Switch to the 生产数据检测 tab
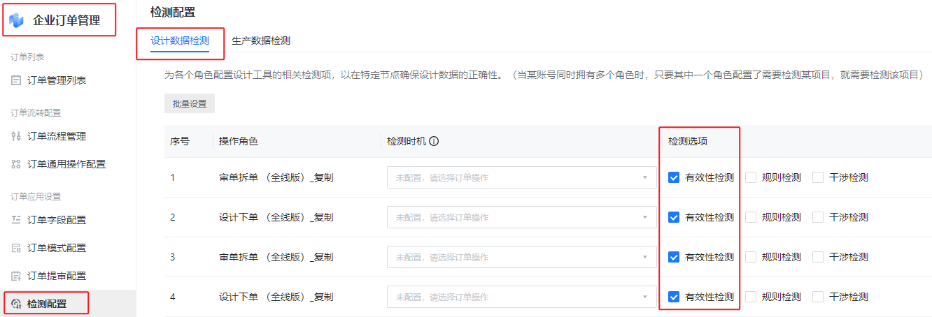The width and height of the screenshot is (932, 317). [x=260, y=40]
